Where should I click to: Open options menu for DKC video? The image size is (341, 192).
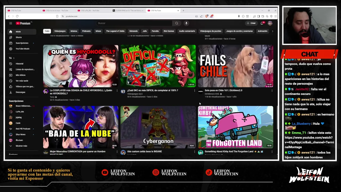click(194, 91)
